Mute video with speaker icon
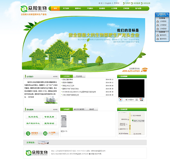This screenshot has width=170, height=160. [126, 100]
